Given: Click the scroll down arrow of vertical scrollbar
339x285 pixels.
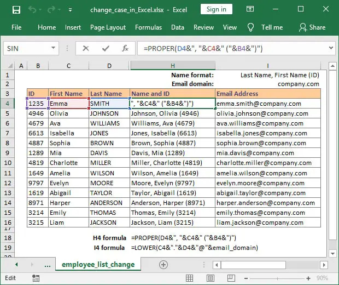Looking at the screenshot, I should (332, 253).
